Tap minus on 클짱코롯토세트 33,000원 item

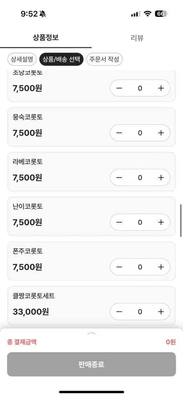point(119,312)
